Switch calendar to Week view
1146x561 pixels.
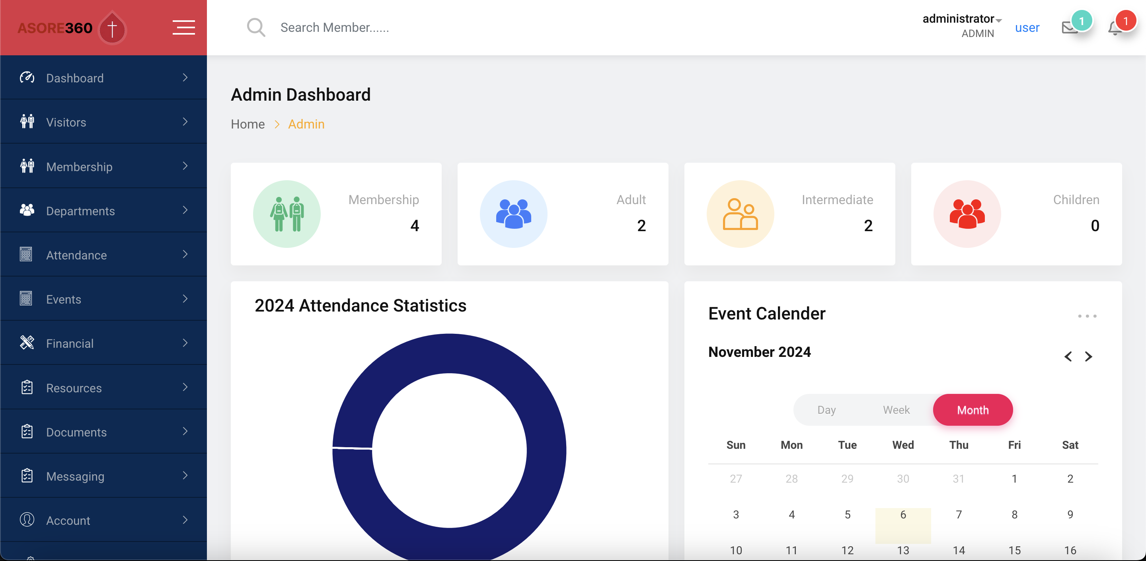(x=896, y=410)
